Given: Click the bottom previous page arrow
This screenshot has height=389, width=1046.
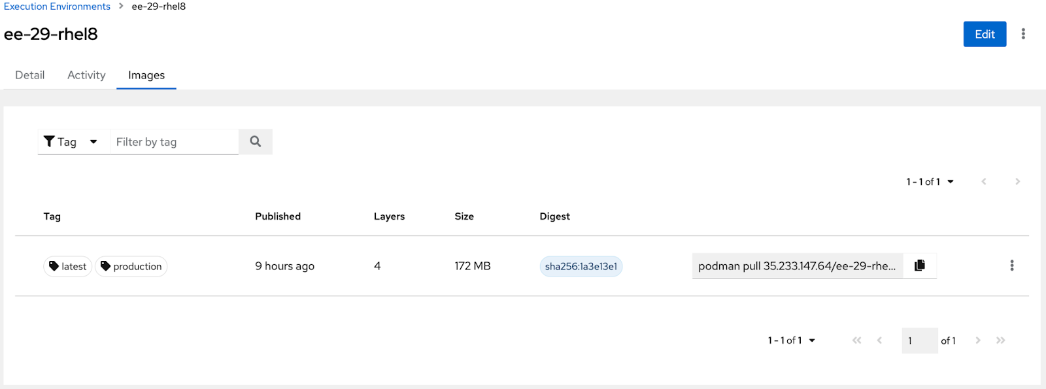Looking at the screenshot, I should tap(879, 341).
